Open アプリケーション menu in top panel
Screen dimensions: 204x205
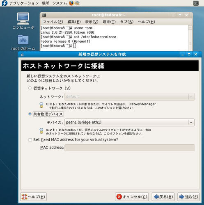(x=24, y=3)
